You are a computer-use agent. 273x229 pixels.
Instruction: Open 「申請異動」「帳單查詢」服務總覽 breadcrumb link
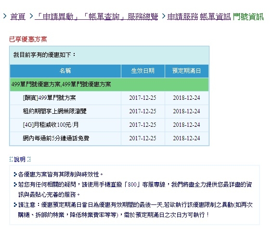pyautogui.click(x=96, y=17)
